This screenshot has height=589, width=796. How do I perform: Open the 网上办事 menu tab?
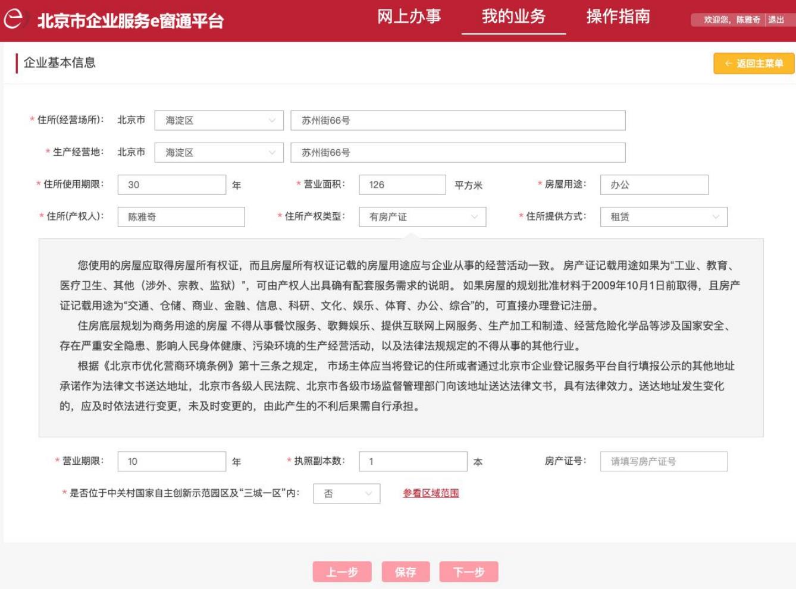[409, 17]
